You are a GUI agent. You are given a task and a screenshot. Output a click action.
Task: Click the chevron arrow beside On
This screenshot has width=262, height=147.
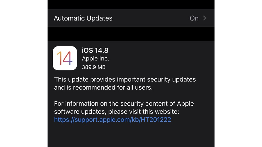[204, 18]
